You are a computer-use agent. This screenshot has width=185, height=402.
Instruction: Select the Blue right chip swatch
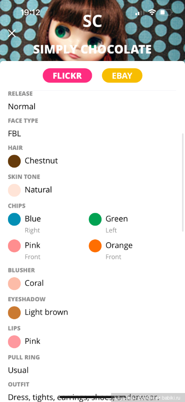[x=14, y=219]
